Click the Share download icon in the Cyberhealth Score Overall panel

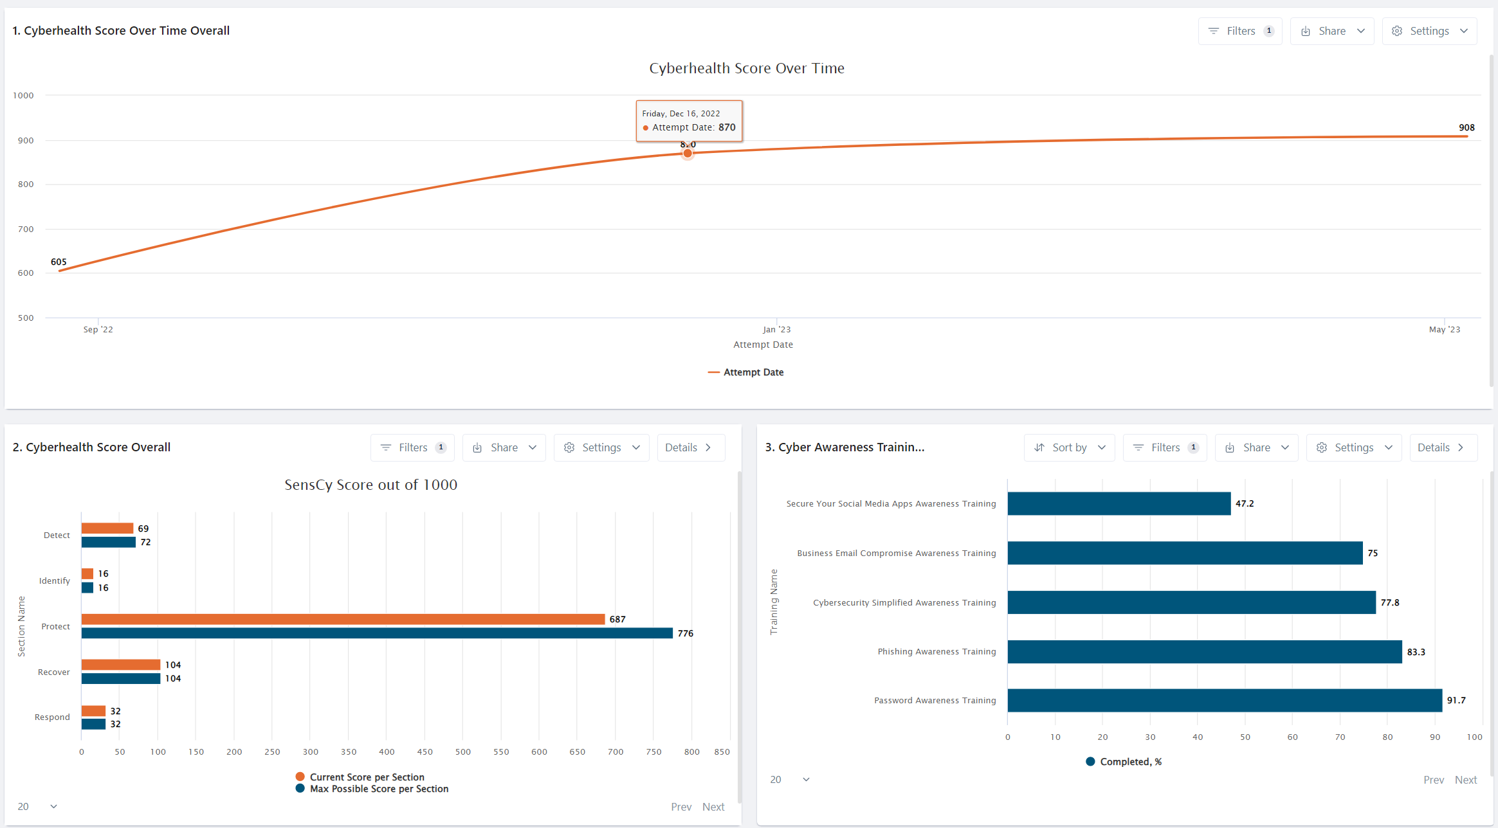477,447
